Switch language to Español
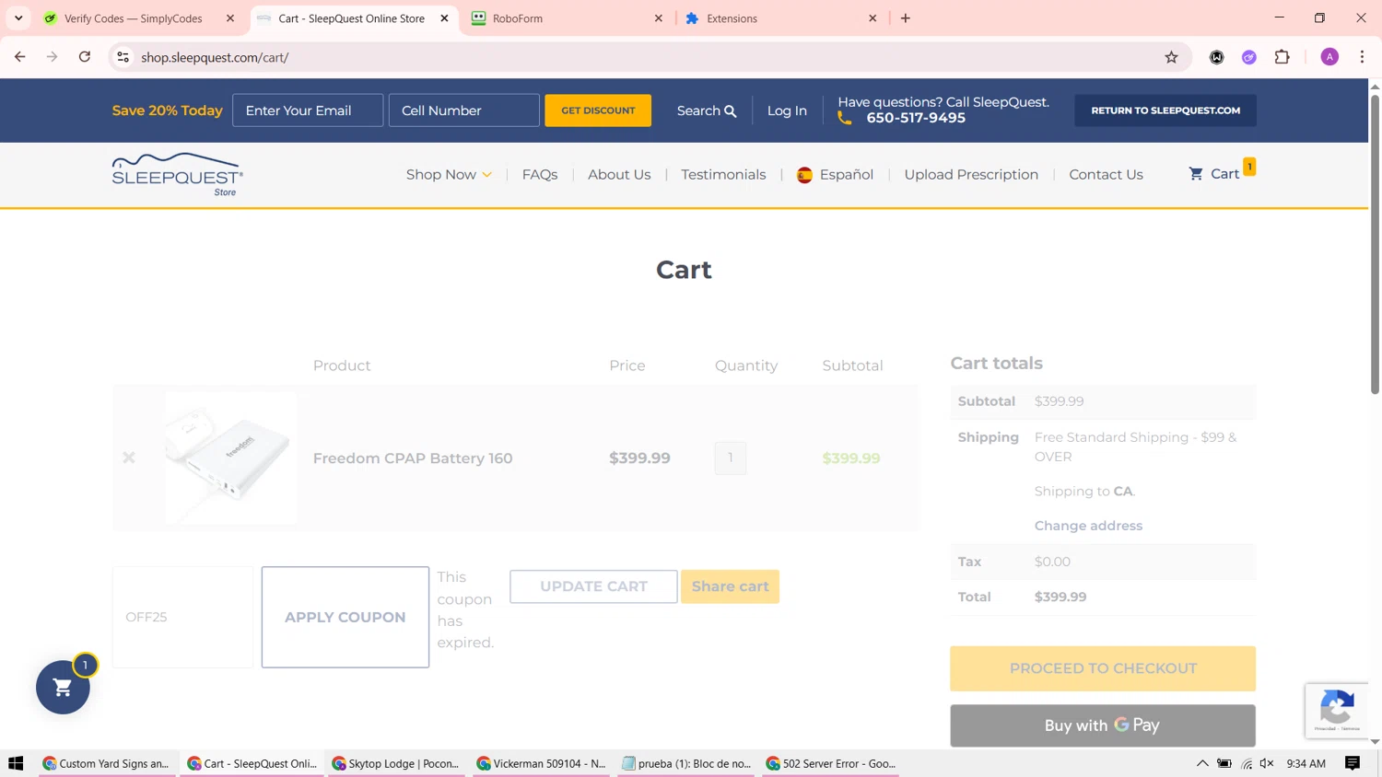1382x777 pixels. coord(835,175)
